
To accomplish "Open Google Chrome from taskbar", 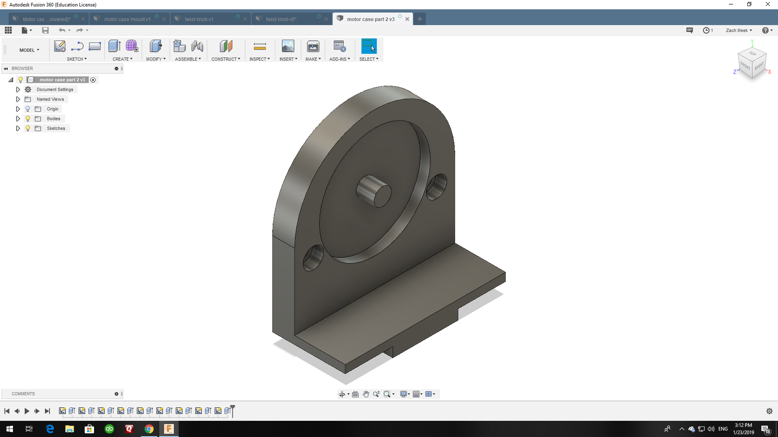I will (x=149, y=429).
